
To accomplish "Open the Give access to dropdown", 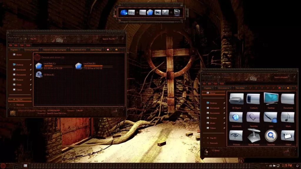I will coord(224,88).
